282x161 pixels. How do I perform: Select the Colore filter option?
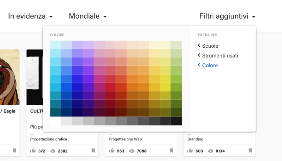pyautogui.click(x=209, y=65)
